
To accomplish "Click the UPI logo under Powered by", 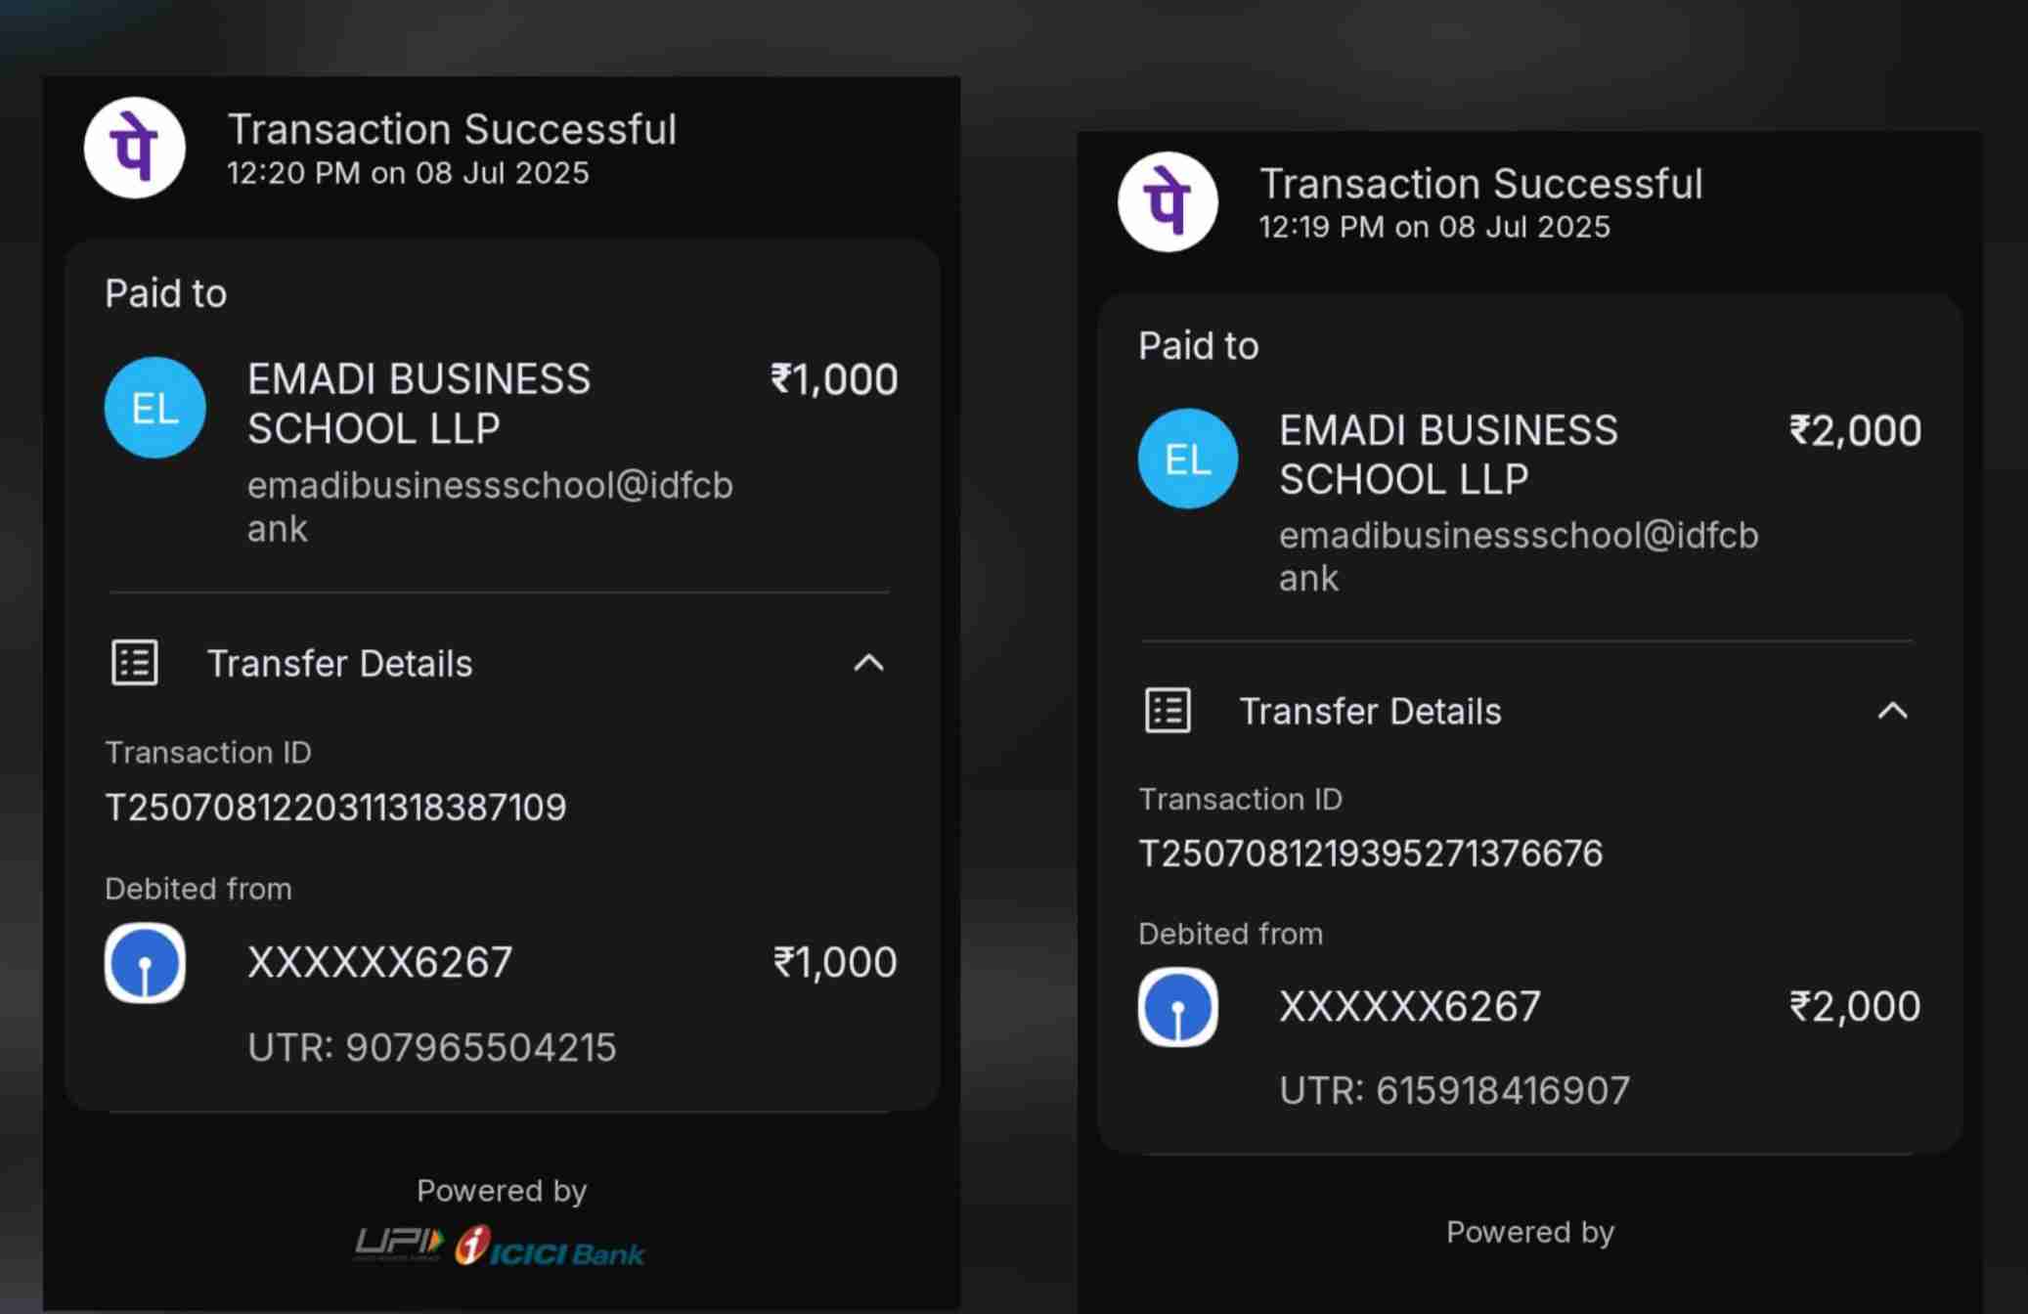I will tap(398, 1246).
